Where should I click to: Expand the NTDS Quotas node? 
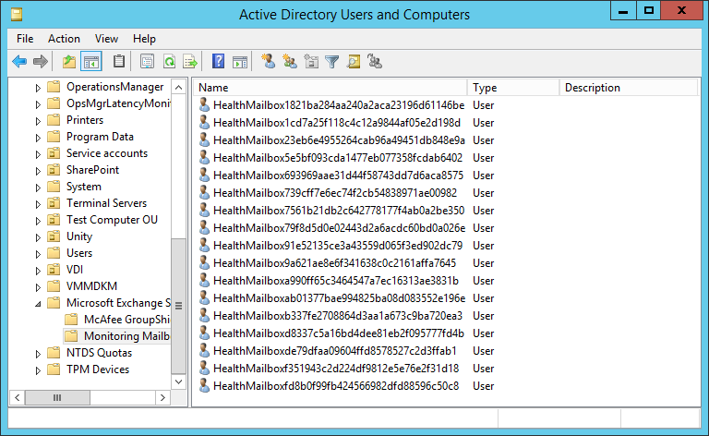pyautogui.click(x=38, y=354)
